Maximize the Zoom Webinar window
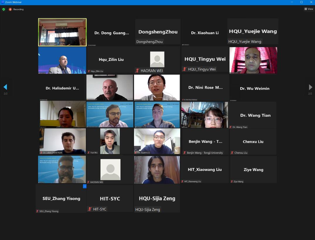Viewport: 315px width, 240px height. pyautogui.click(x=301, y=2)
